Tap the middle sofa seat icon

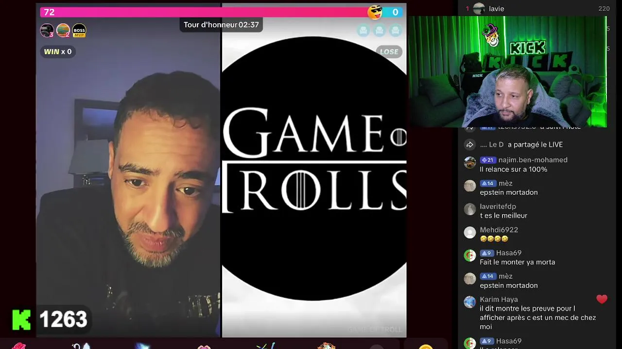(x=380, y=31)
